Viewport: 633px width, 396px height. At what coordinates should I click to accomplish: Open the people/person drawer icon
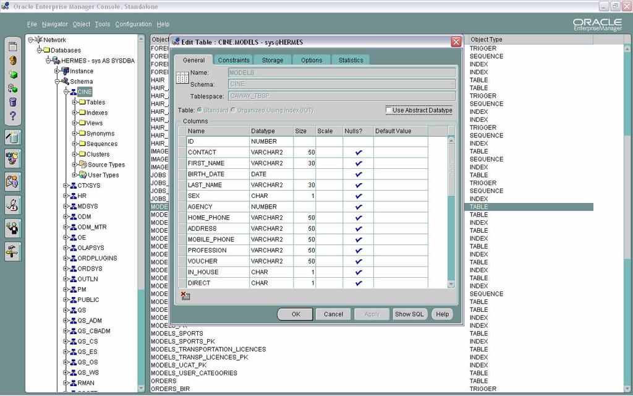pos(12,182)
